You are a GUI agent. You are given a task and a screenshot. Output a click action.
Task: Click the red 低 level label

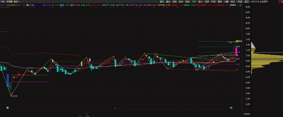[237, 70]
